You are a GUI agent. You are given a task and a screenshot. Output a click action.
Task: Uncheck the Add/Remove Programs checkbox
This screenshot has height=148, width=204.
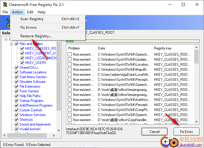17,105
